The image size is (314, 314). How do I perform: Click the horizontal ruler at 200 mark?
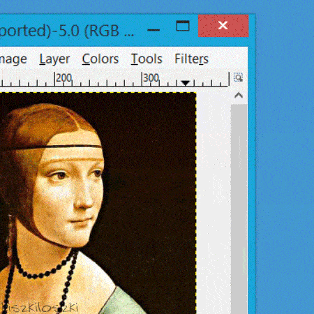click(x=63, y=78)
